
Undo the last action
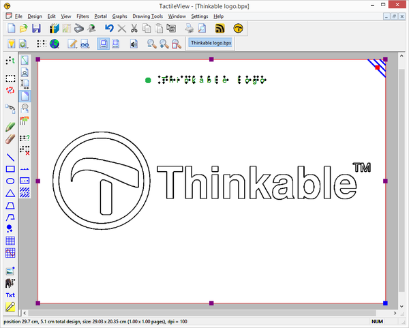[109, 28]
